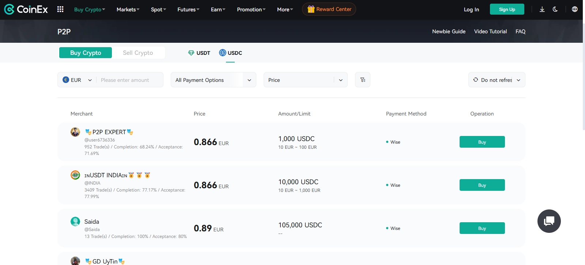Image resolution: width=585 pixels, height=265 pixels.
Task: Expand the Spot nav menu
Action: tap(159, 10)
